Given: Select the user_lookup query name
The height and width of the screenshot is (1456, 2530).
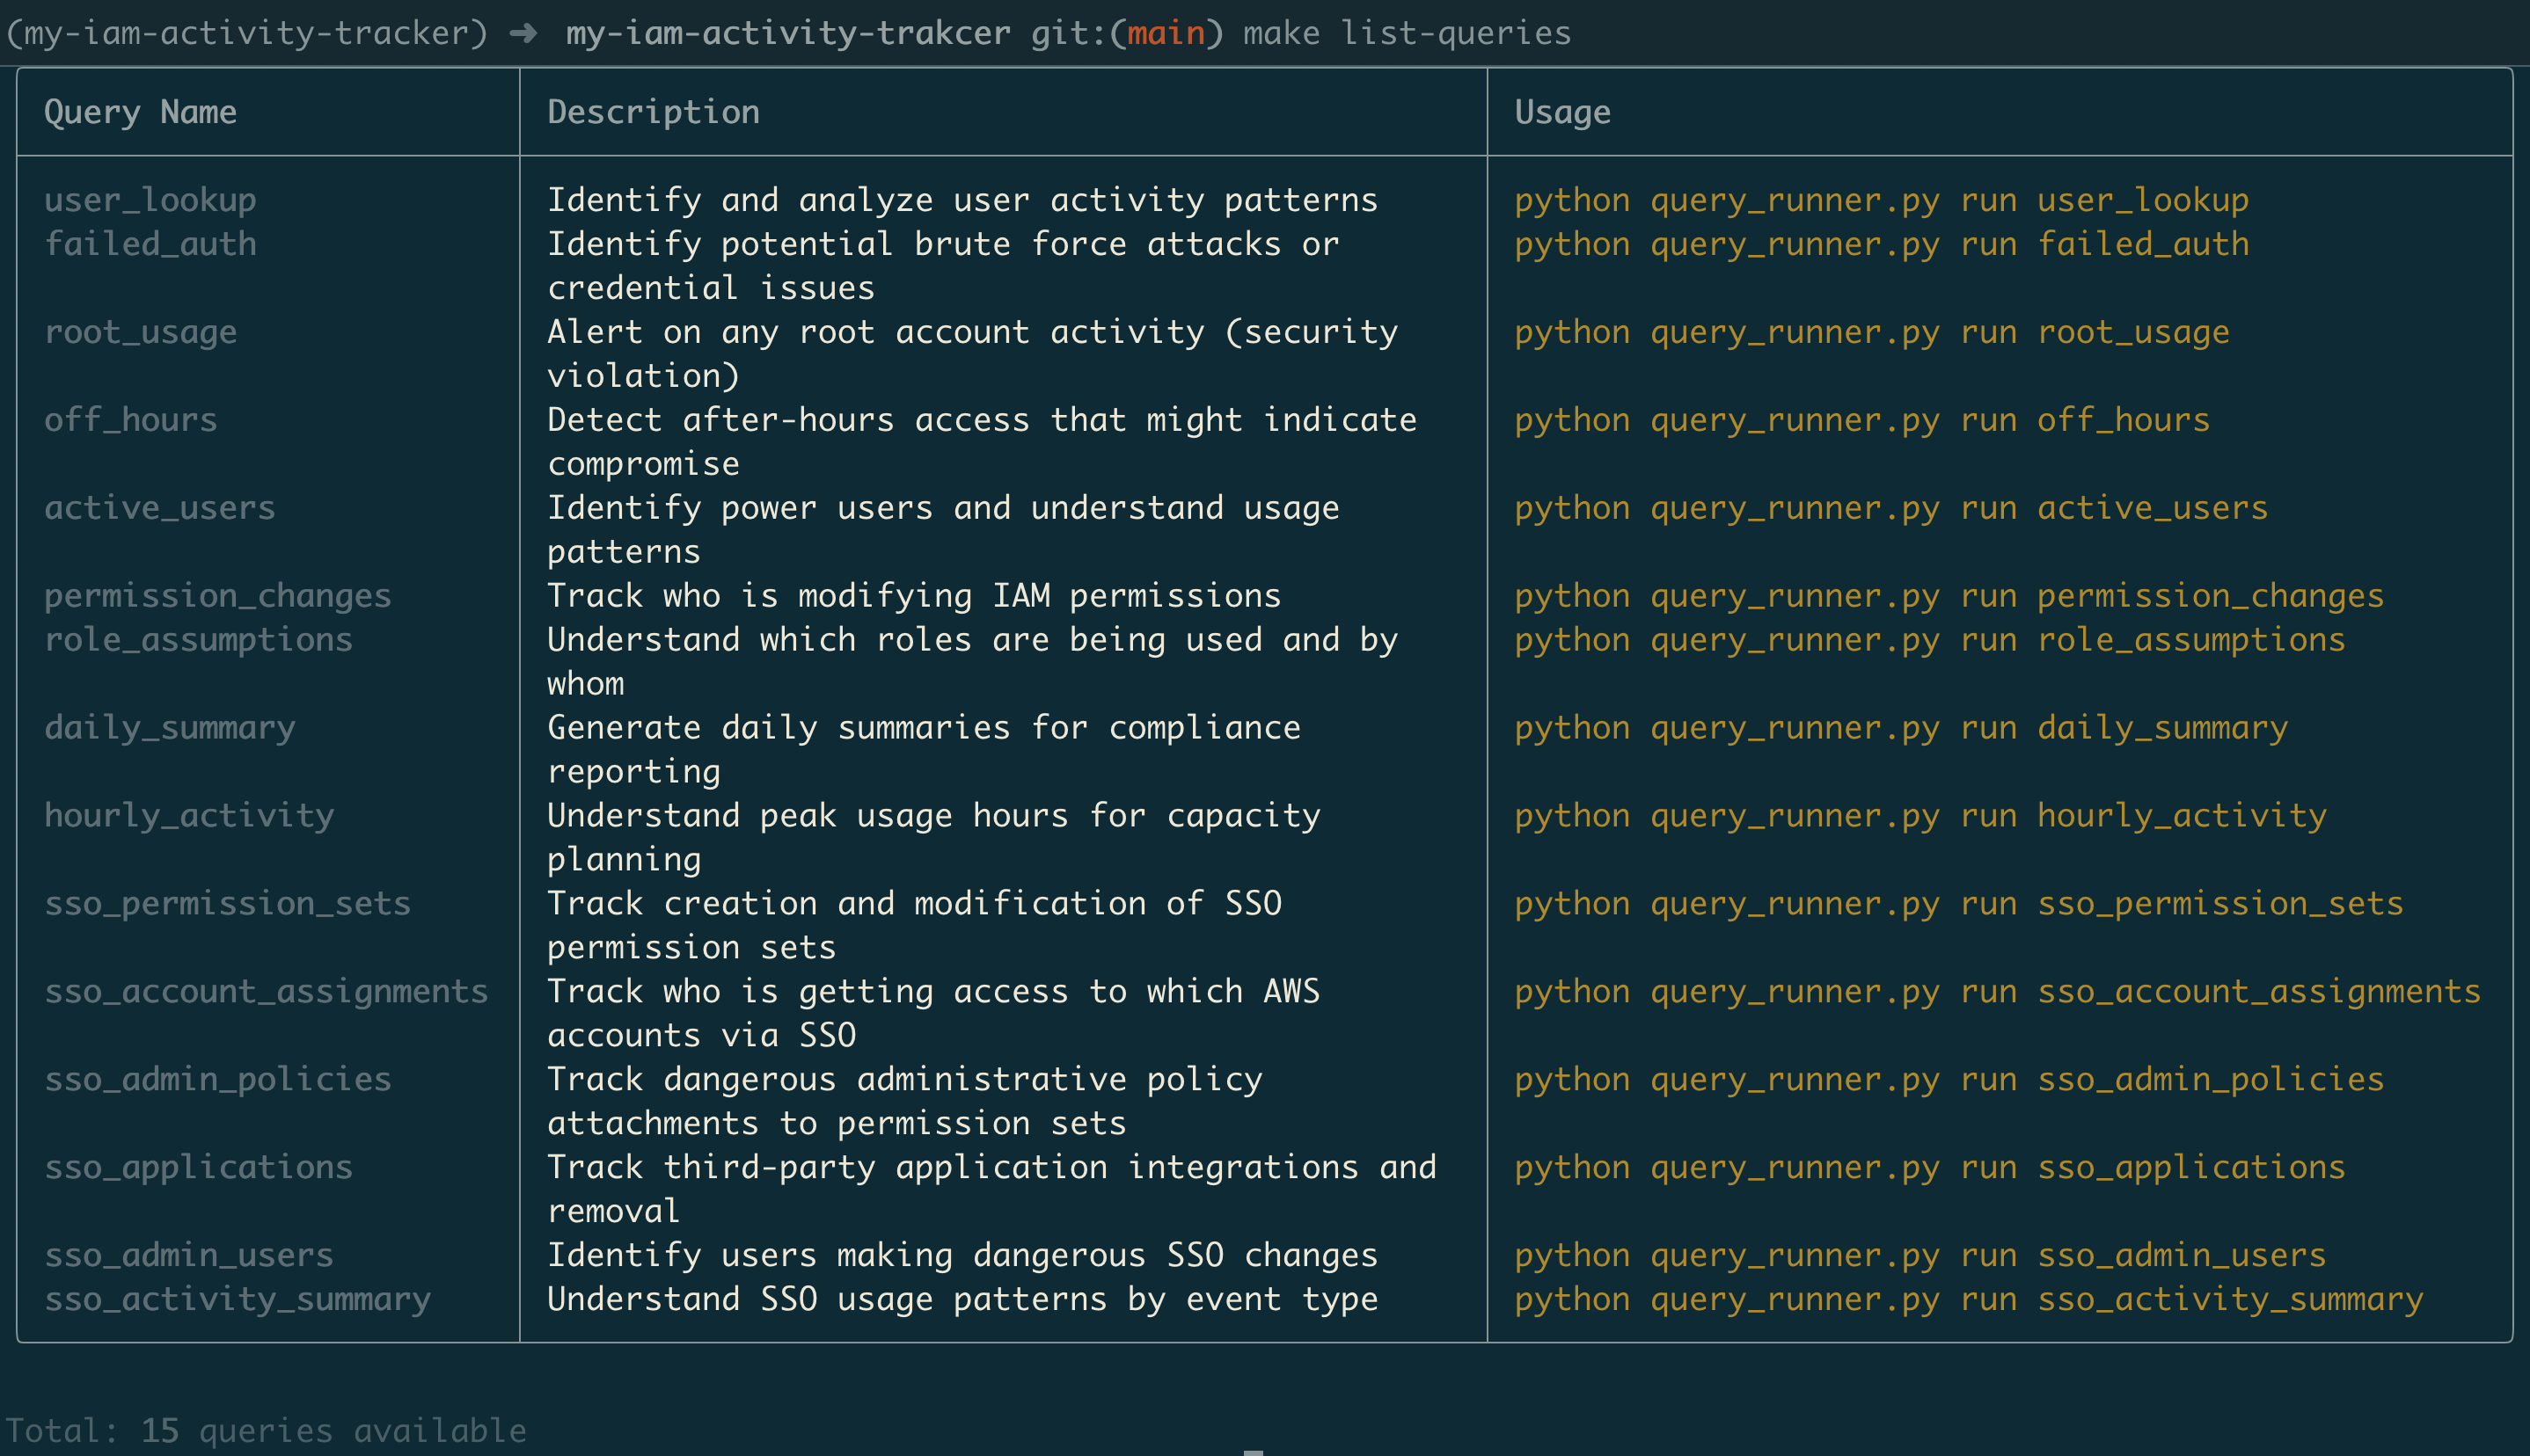Looking at the screenshot, I should [150, 200].
